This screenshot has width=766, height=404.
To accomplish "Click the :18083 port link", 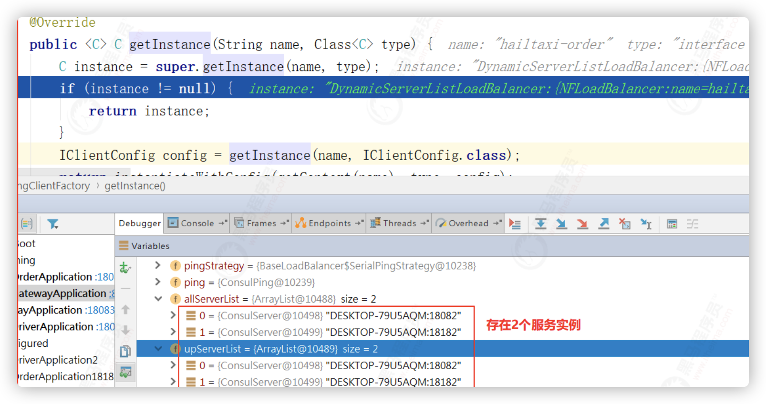I will (100, 310).
